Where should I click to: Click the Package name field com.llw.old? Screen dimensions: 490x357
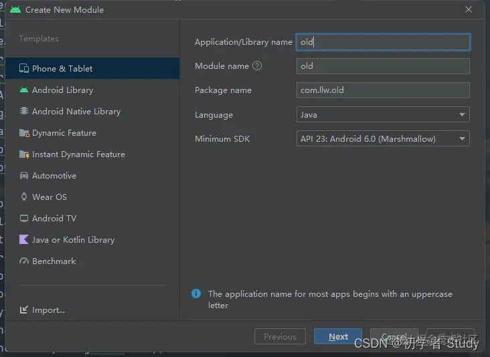pos(383,90)
